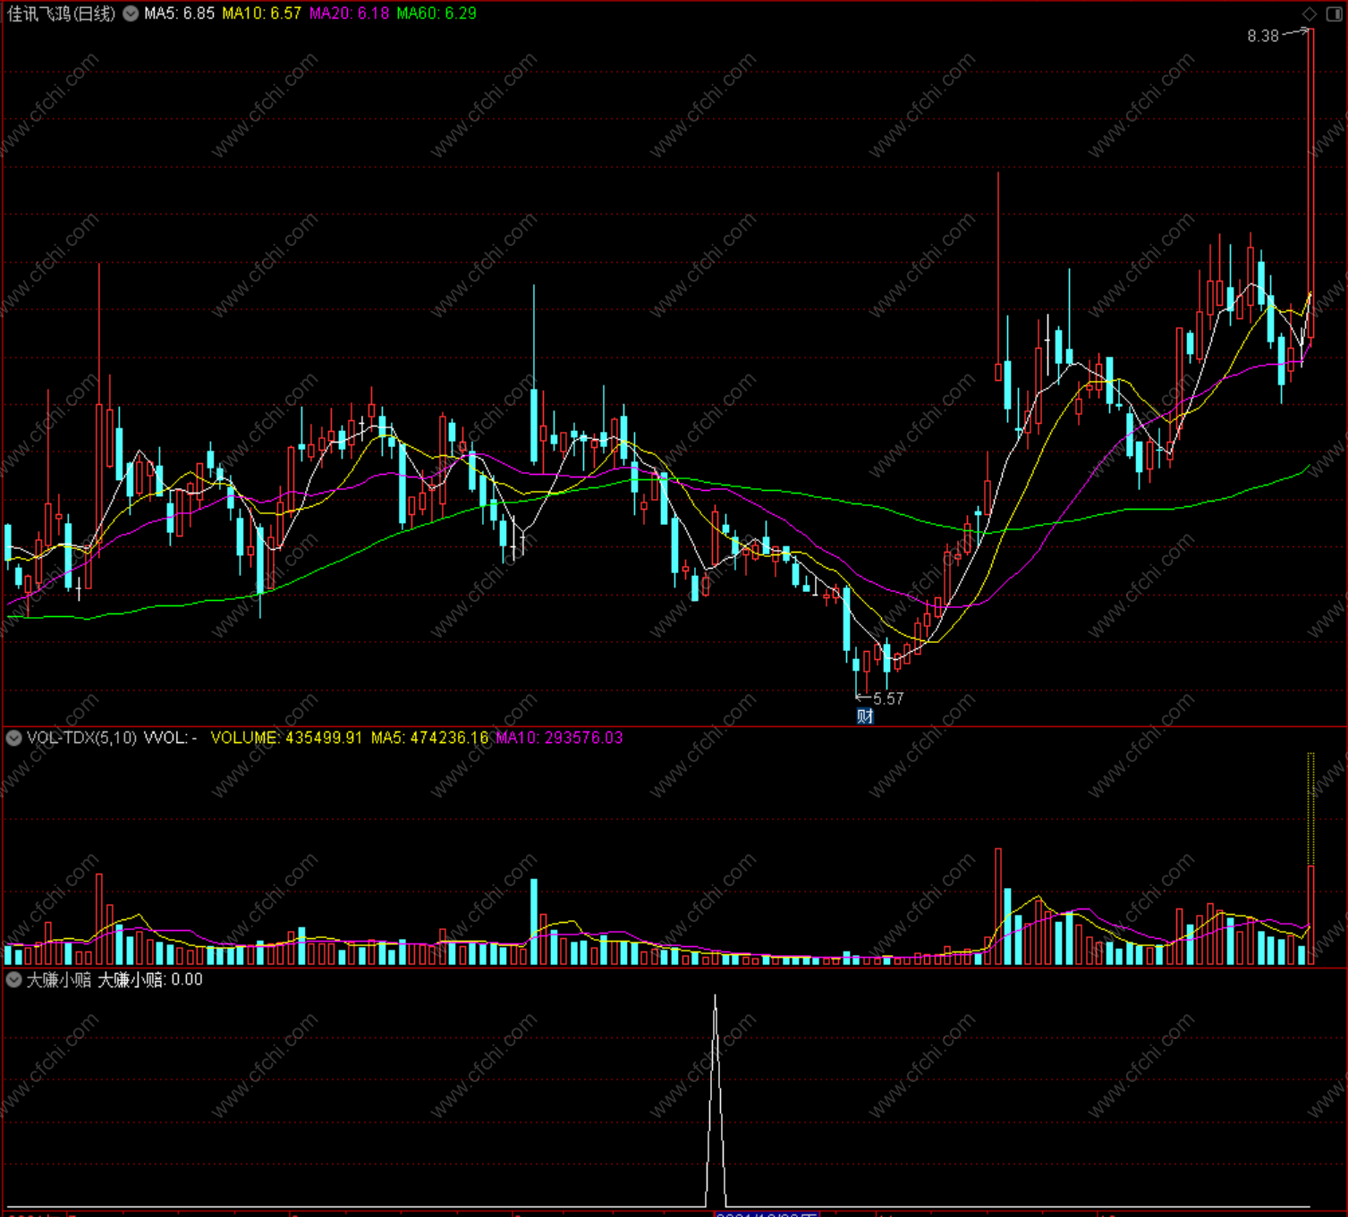Click the 大赚小赔 indicator name label
Screen dimensions: 1348x1217
59,980
